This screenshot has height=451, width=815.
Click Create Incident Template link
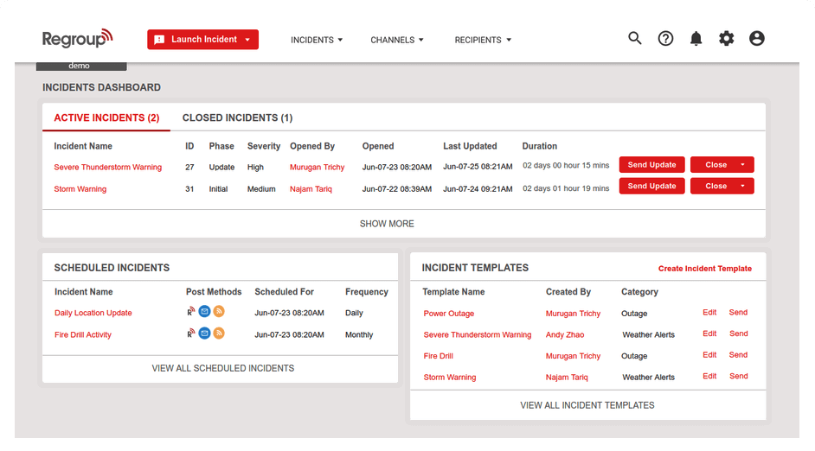704,269
